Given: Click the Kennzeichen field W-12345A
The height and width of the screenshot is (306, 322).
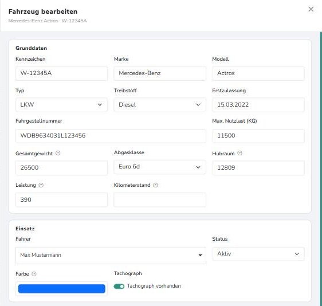Looking at the screenshot, I should pos(61,73).
